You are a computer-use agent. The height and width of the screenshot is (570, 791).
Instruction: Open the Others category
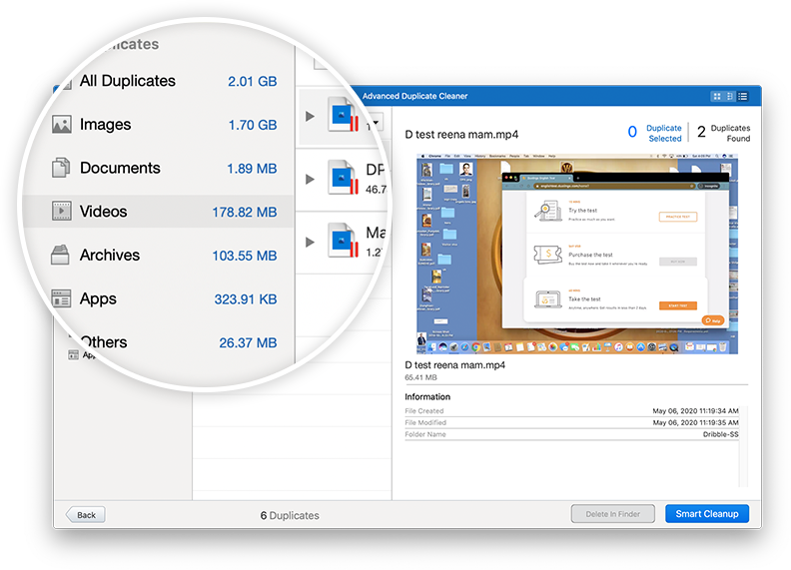(177, 342)
